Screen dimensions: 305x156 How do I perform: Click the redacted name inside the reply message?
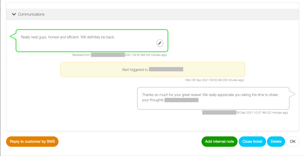tap(182, 100)
